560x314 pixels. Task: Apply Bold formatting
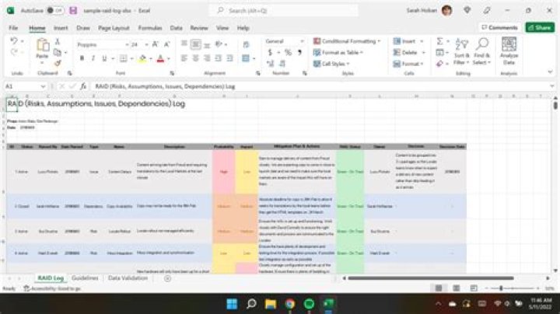point(82,58)
